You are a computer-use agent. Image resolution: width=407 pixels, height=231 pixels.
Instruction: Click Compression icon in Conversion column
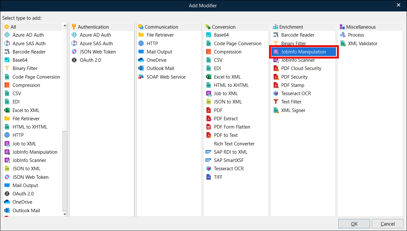tap(209, 52)
